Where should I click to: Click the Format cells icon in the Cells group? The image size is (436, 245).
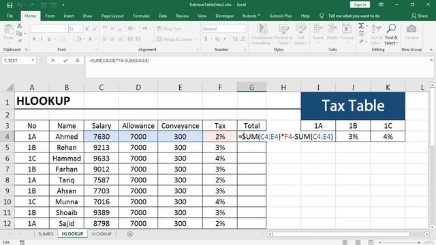(347, 29)
